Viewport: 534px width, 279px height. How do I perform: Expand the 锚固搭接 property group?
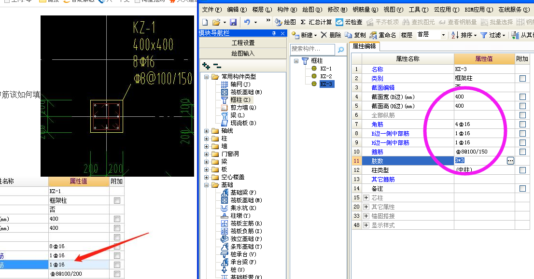pyautogui.click(x=366, y=216)
